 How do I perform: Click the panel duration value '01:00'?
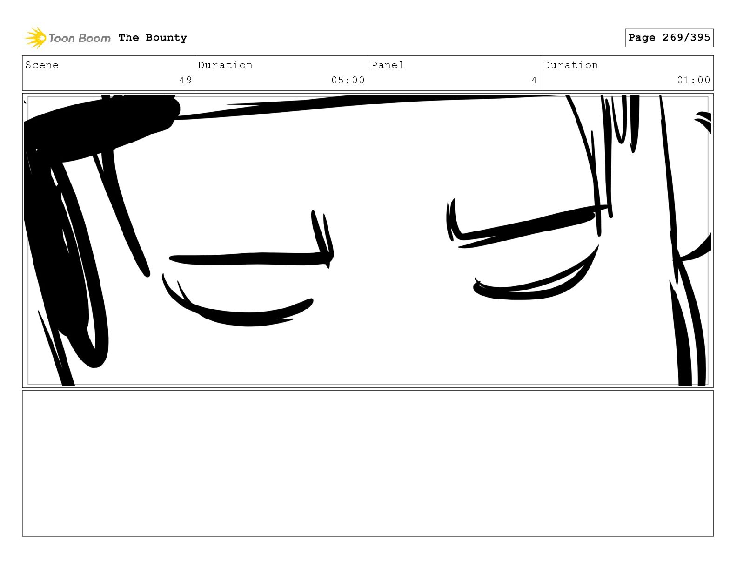694,80
